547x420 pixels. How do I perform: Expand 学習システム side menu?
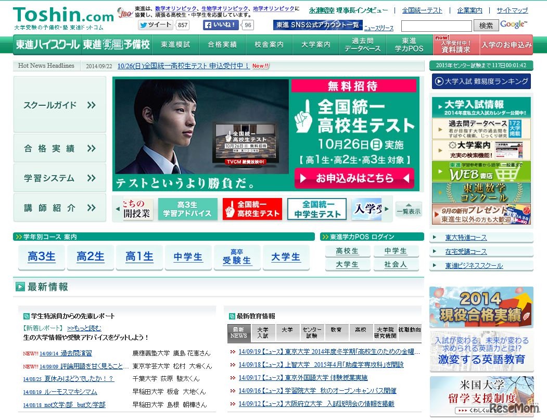[60, 178]
